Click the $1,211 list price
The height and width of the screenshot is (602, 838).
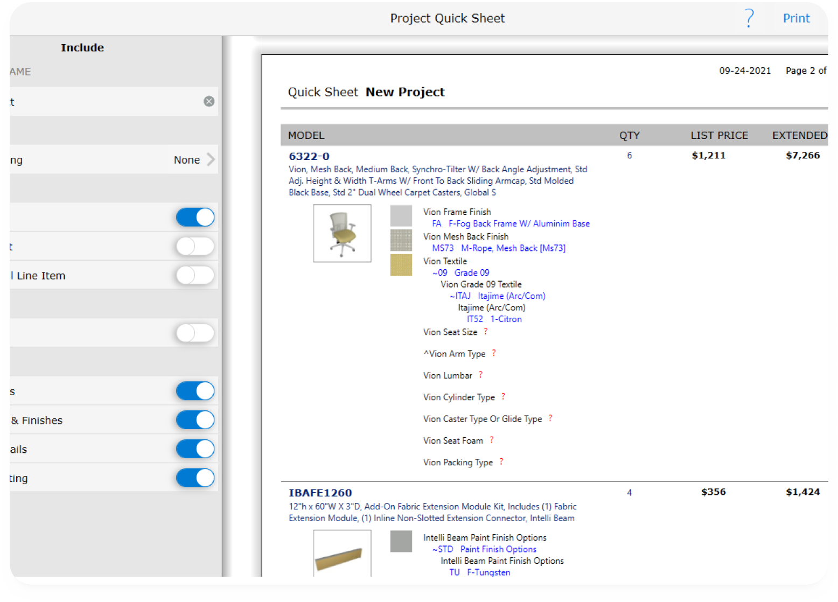point(709,156)
